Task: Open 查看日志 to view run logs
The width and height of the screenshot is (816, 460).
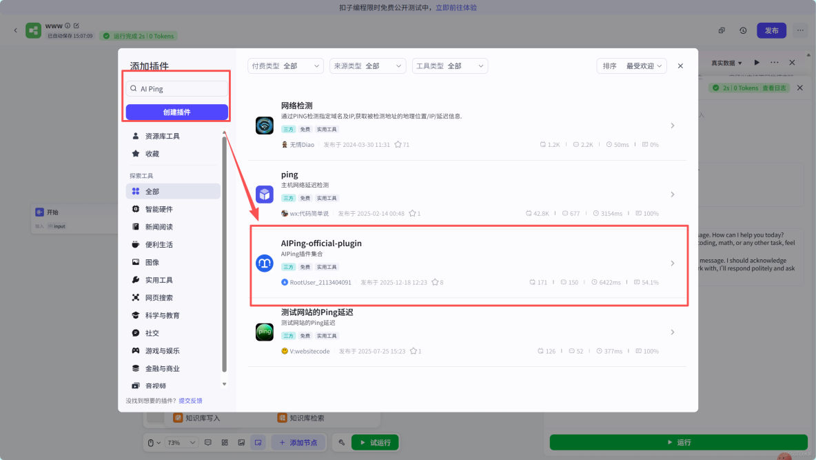Action: pyautogui.click(x=775, y=88)
